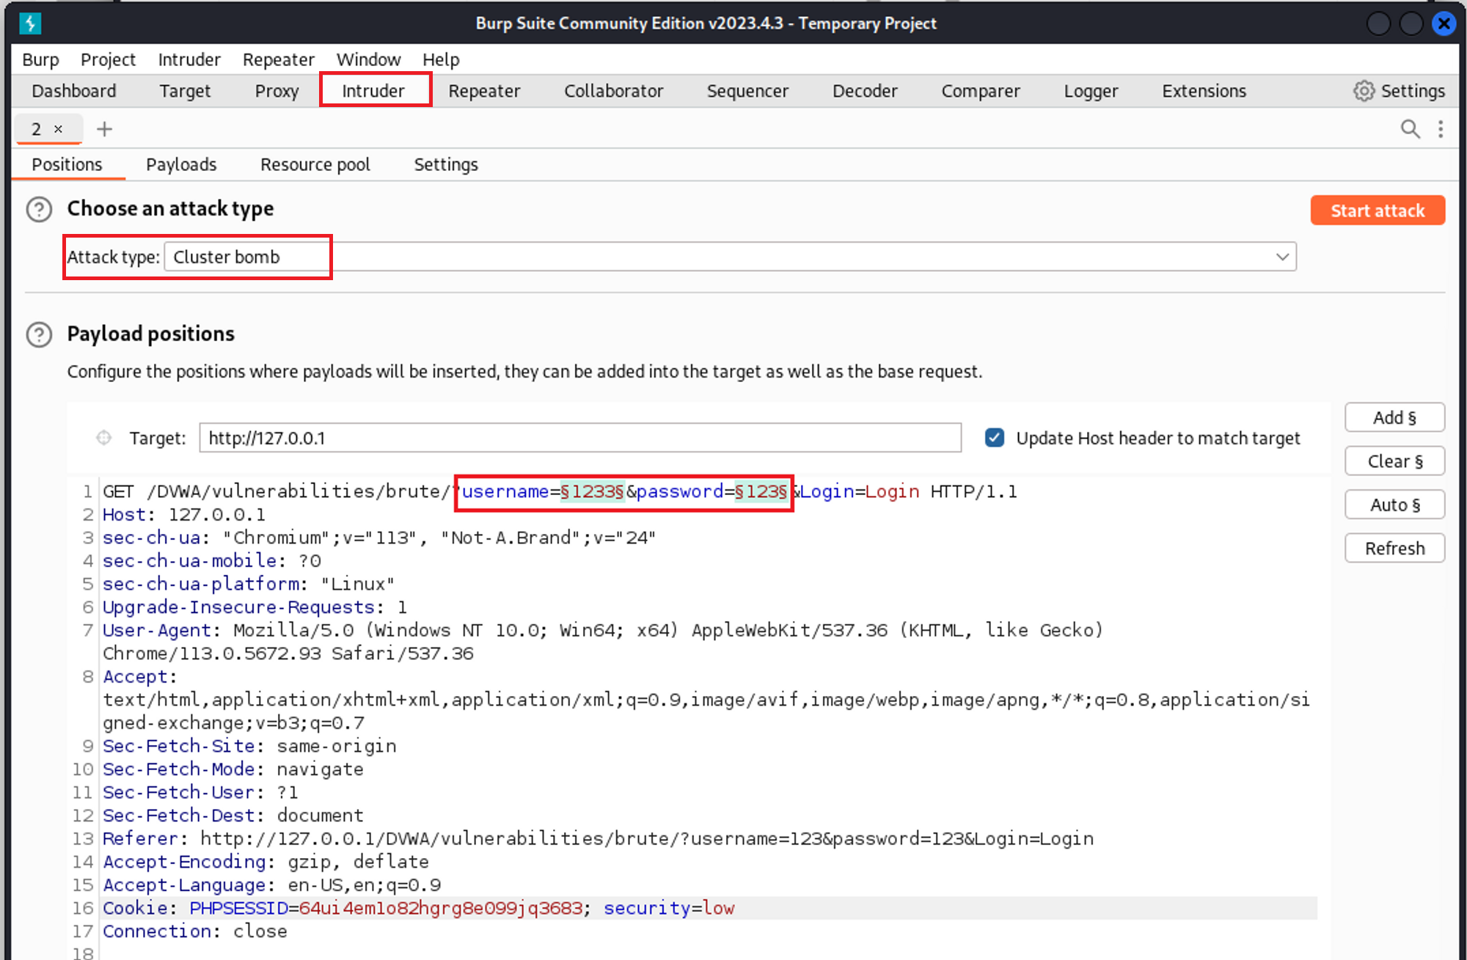Uncheck Update Host header to match target
Screen dimensions: 1467x960
[x=994, y=438]
